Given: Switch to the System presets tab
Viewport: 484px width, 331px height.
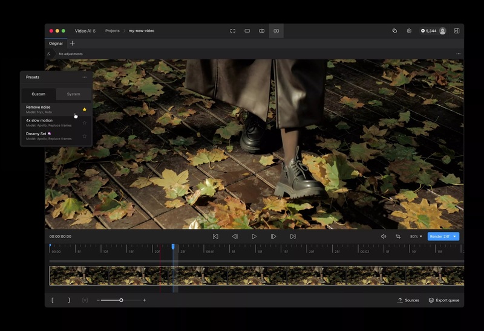Looking at the screenshot, I should (x=73, y=94).
